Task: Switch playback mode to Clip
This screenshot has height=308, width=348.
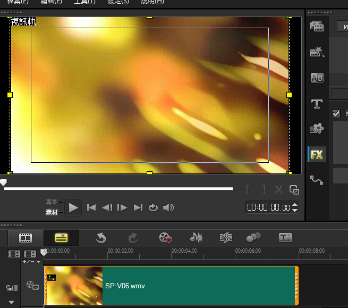Action: coord(52,212)
